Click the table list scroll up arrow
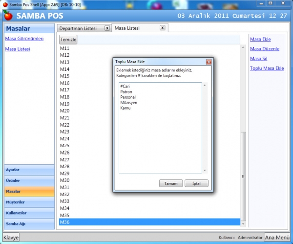Screen dimensions: 293x244 pos(243,47)
